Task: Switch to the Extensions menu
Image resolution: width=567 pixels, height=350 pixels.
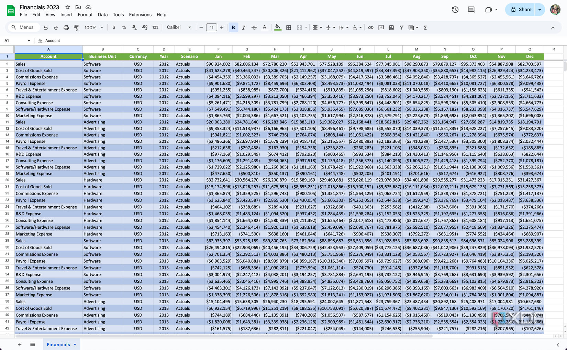Action: 140,15
